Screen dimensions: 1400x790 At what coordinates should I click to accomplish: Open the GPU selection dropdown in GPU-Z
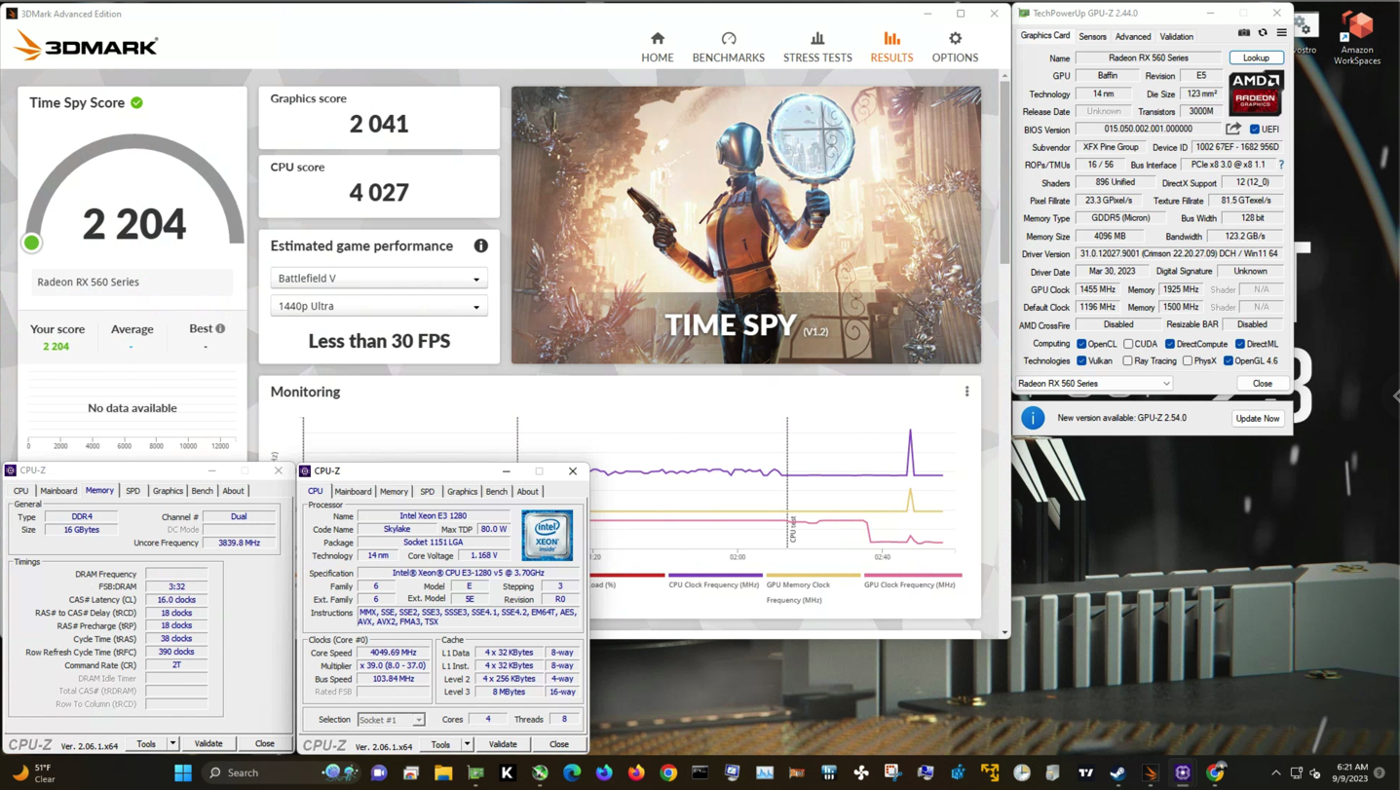pos(1094,383)
